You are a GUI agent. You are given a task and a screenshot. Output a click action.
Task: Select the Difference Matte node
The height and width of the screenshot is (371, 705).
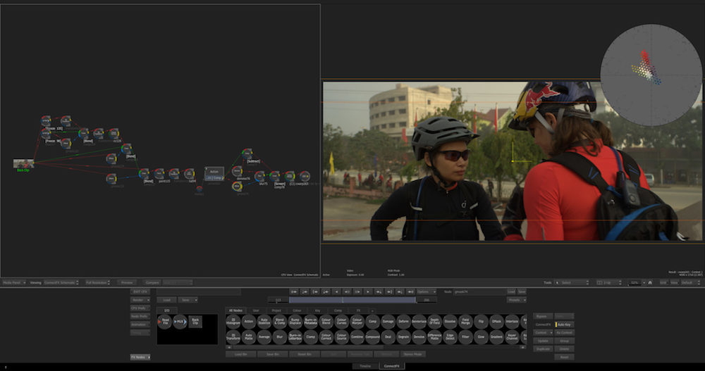pyautogui.click(x=434, y=337)
